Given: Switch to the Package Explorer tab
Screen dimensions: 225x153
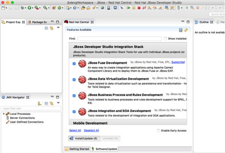Looking at the screenshot, I should (37, 22).
